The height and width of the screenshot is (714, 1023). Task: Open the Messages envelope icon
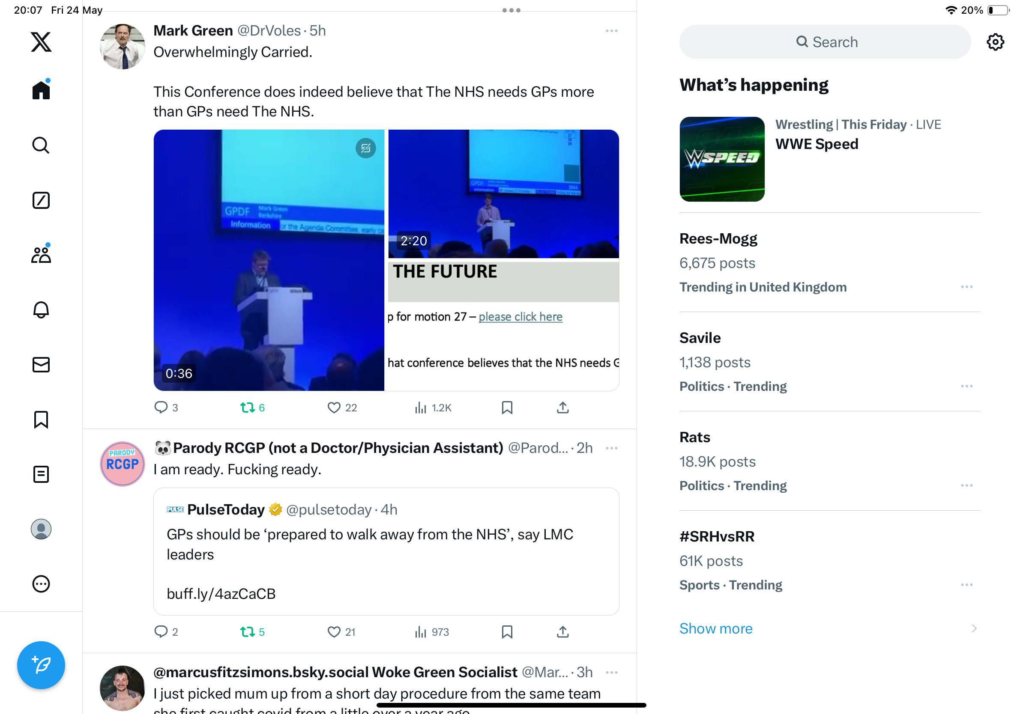coord(41,365)
